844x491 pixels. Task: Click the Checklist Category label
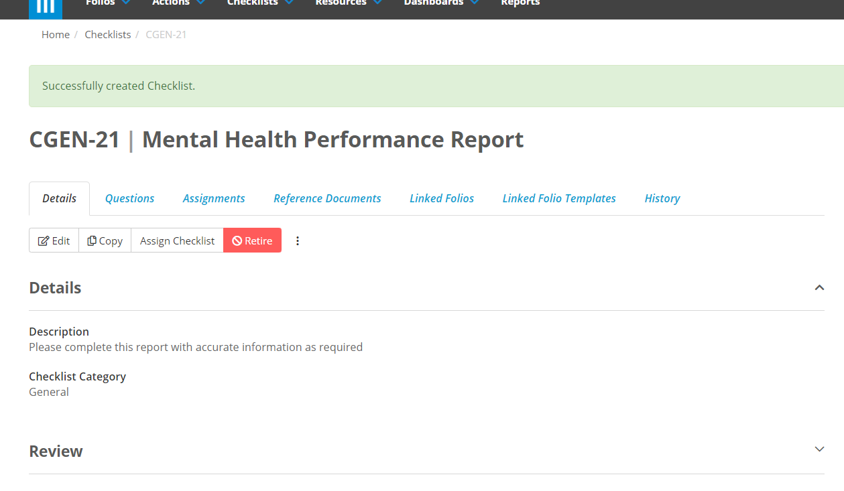pos(77,376)
